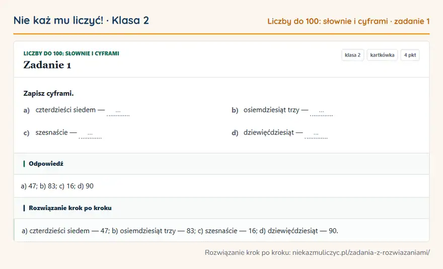The width and height of the screenshot is (443, 269).
Task: Select the 'klasa 2' tag
Action: point(352,55)
